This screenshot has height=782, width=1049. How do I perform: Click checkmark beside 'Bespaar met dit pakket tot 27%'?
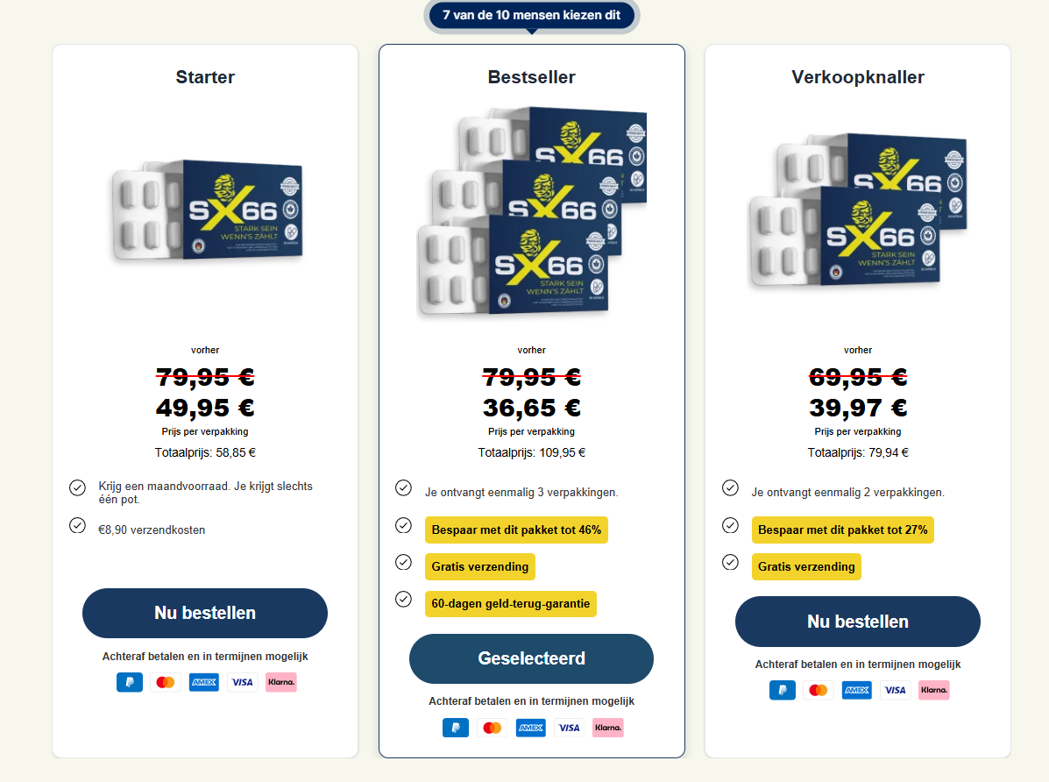coord(730,525)
